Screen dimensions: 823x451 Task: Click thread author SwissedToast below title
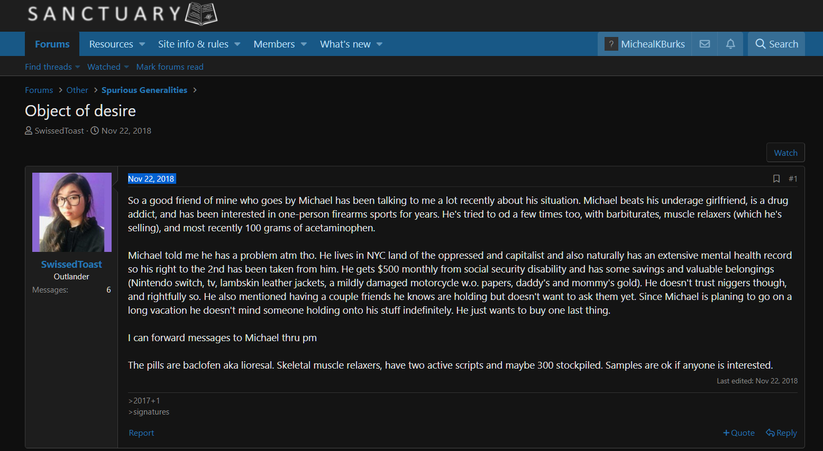coord(59,130)
